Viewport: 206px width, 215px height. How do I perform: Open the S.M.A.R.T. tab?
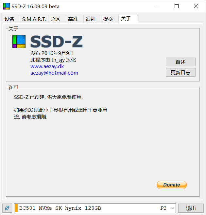coord(34,19)
